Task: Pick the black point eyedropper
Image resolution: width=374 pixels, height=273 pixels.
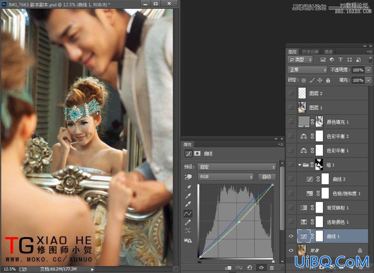Action: coord(188,188)
